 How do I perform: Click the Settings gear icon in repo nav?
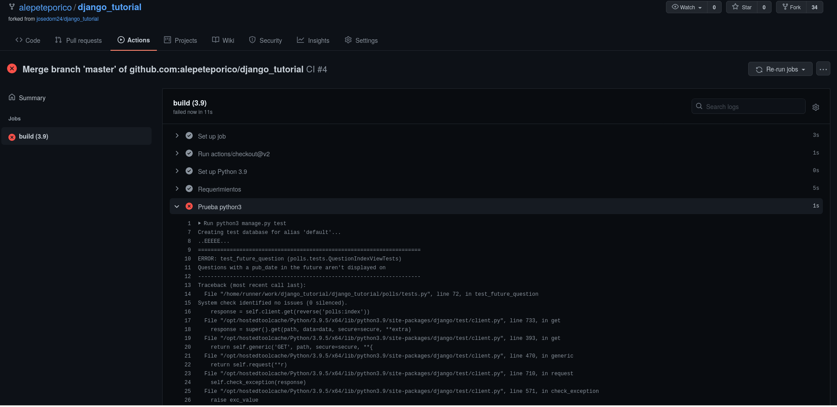[348, 40]
